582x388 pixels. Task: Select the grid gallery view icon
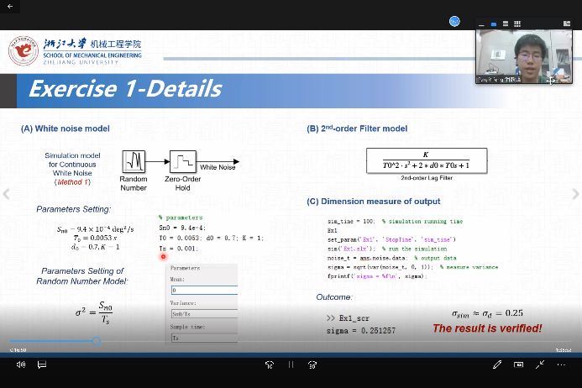pos(516,24)
